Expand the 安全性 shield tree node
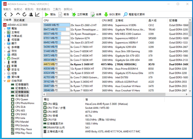This screenshot has width=193, height=139. tap(5, 69)
